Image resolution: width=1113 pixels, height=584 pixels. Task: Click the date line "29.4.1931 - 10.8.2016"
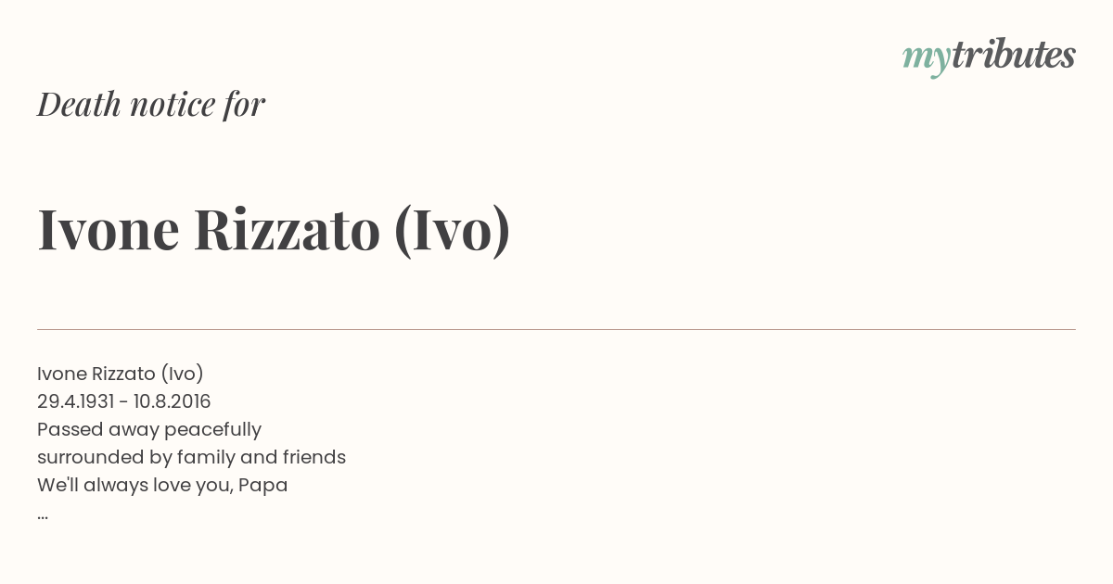[x=124, y=401]
